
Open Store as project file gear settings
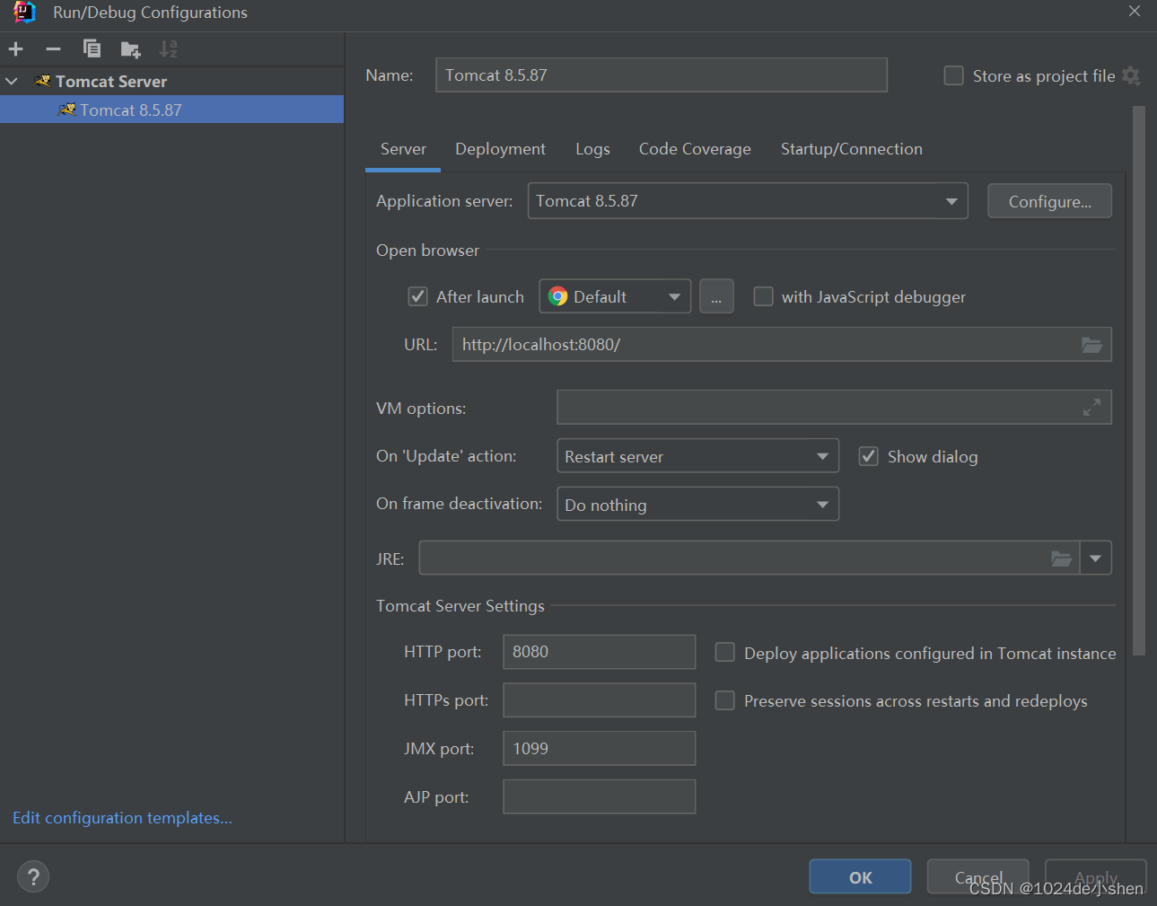pyautogui.click(x=1131, y=76)
